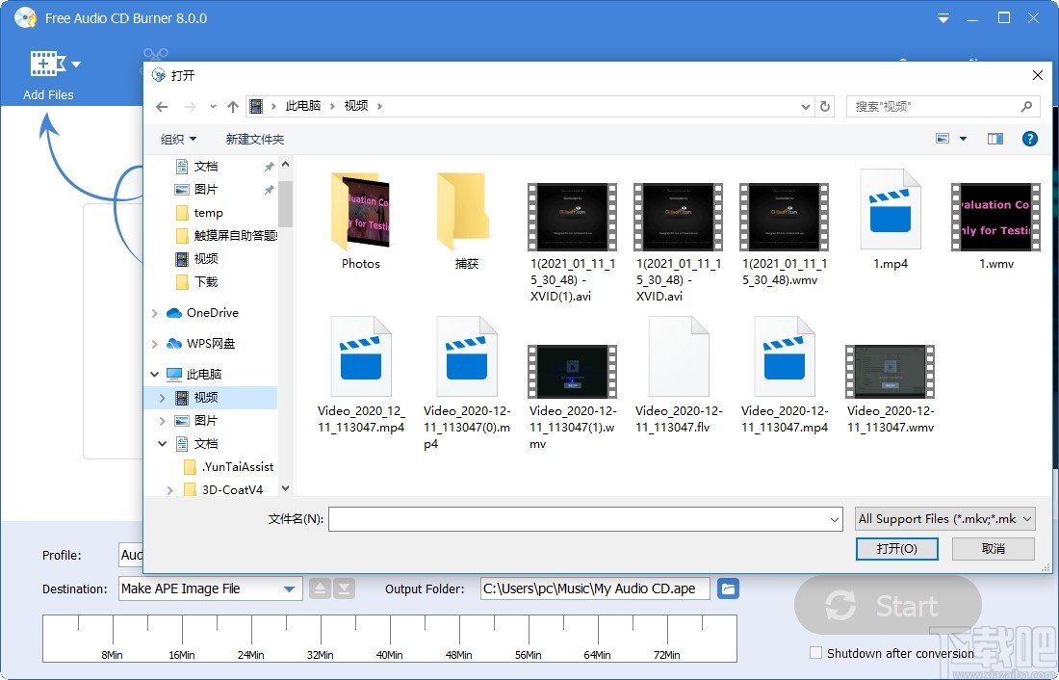Select the 1.mp4 file thumbnail
The height and width of the screenshot is (680, 1059).
(890, 207)
